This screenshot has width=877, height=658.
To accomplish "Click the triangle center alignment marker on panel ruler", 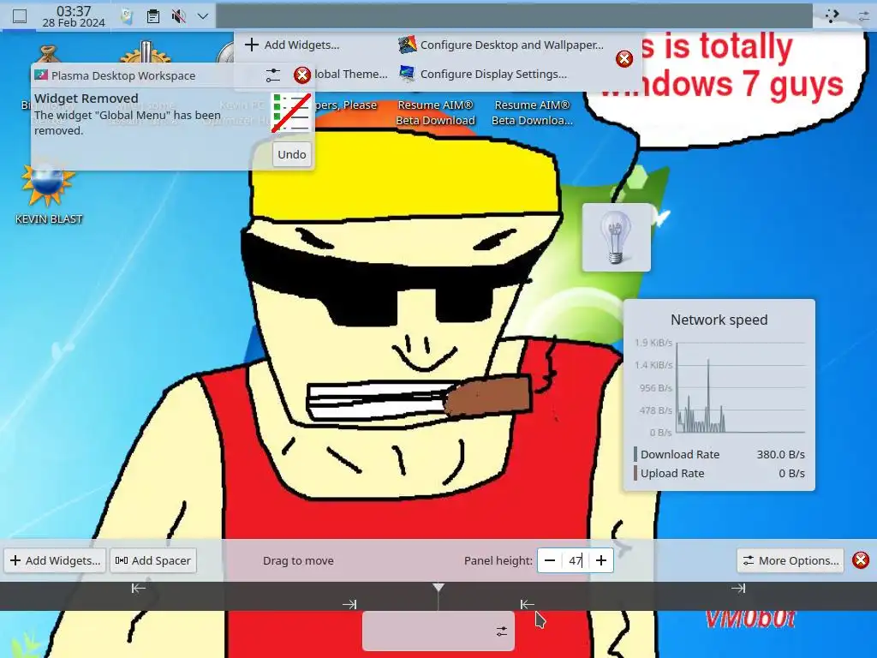I will (x=438, y=588).
